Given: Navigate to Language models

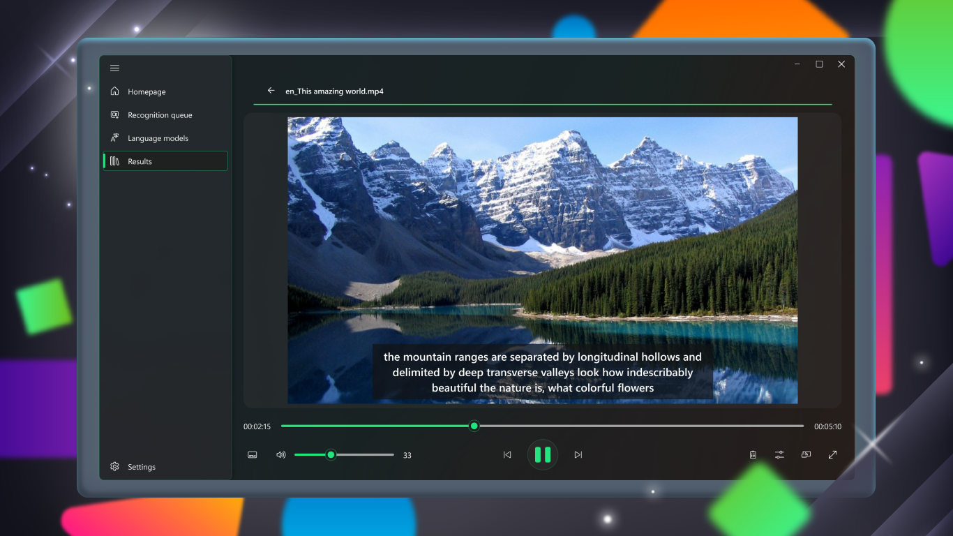Looking at the screenshot, I should [x=158, y=137].
